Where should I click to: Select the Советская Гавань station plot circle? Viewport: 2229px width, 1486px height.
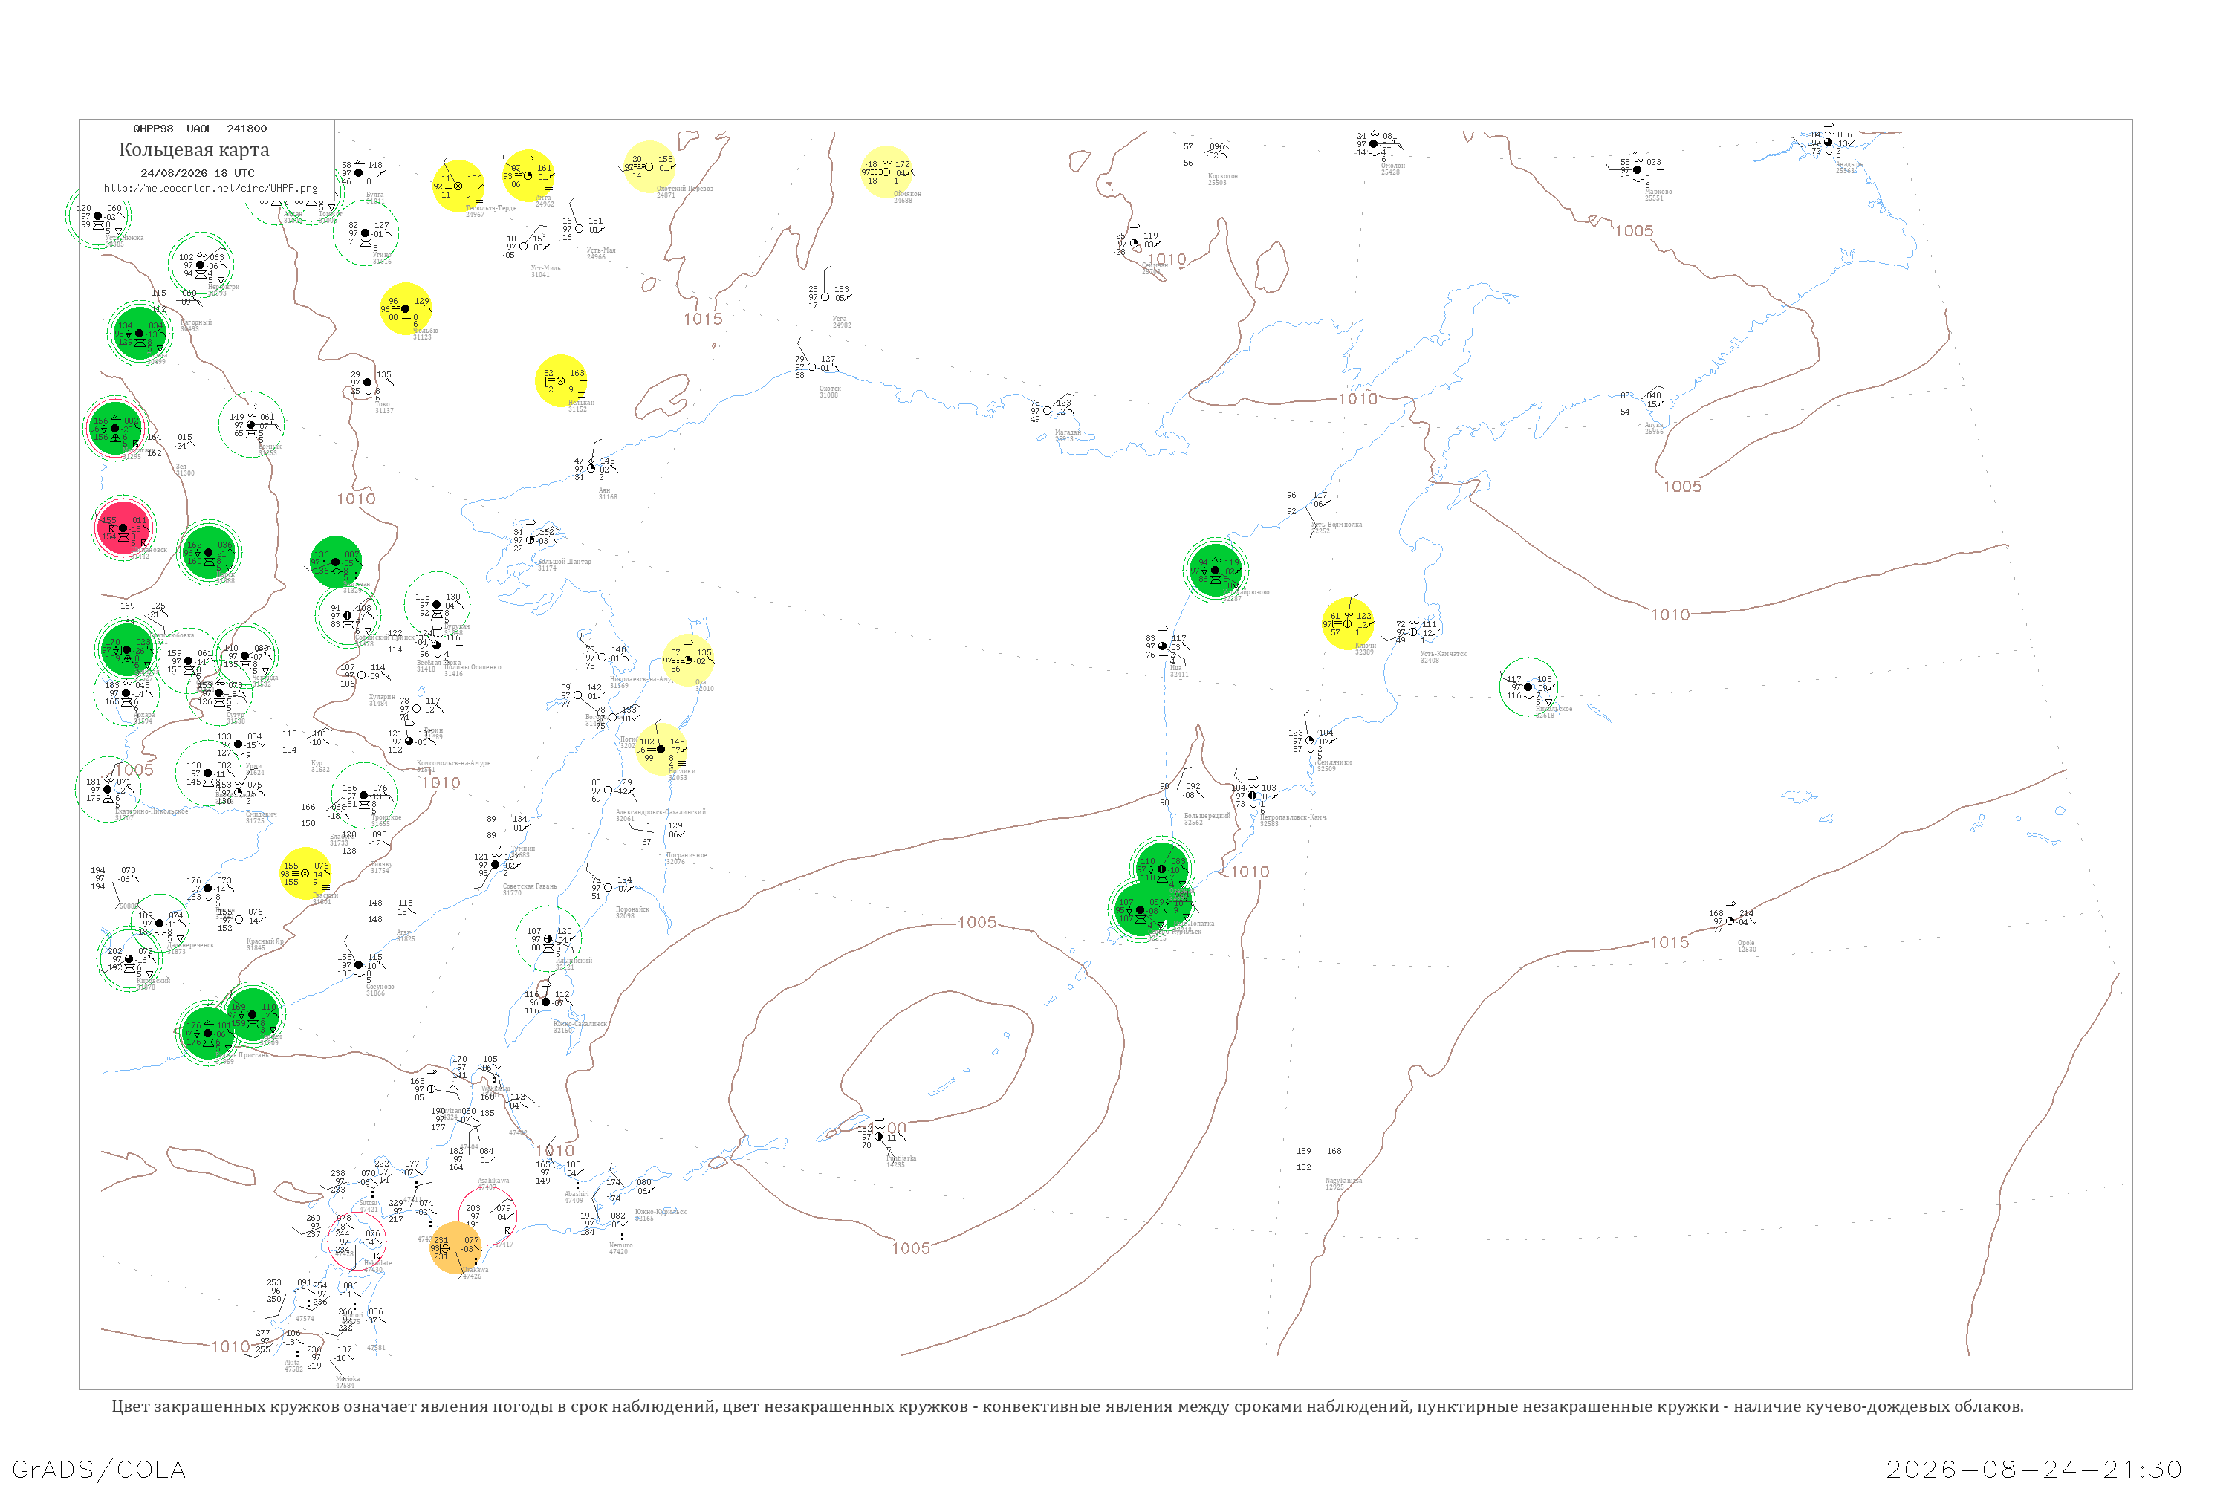496,864
